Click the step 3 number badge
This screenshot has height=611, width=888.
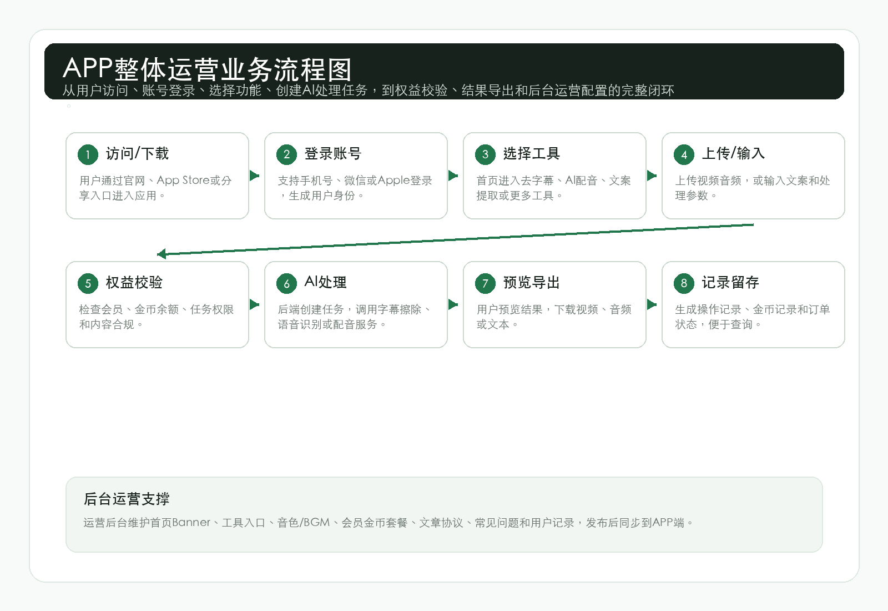point(485,154)
